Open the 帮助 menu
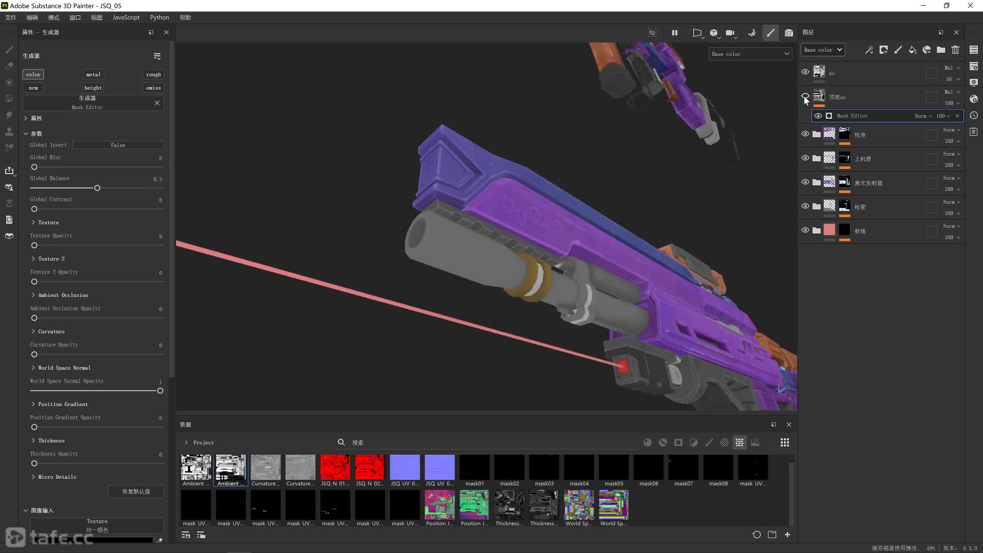Image resolution: width=983 pixels, height=553 pixels. pyautogui.click(x=185, y=17)
